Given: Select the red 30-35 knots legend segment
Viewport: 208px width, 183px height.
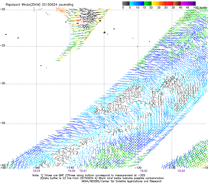Looking at the screenshot, I should tap(170, 3).
